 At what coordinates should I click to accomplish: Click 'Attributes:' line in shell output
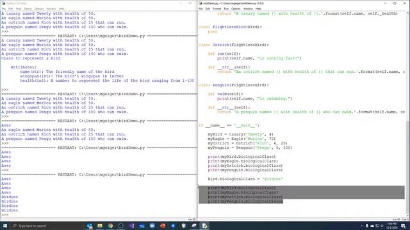coord(24,67)
